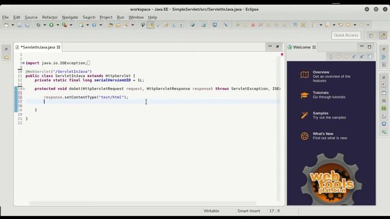Image resolution: width=390 pixels, height=219 pixels.
Task: Click the Open Type toolbar icon
Action: [x=110, y=25]
